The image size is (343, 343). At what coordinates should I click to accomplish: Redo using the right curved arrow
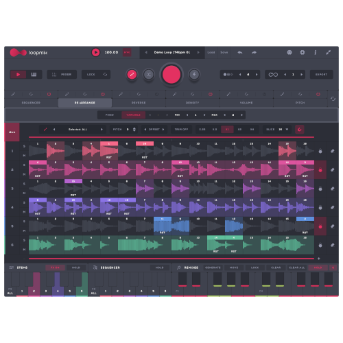[254, 52]
